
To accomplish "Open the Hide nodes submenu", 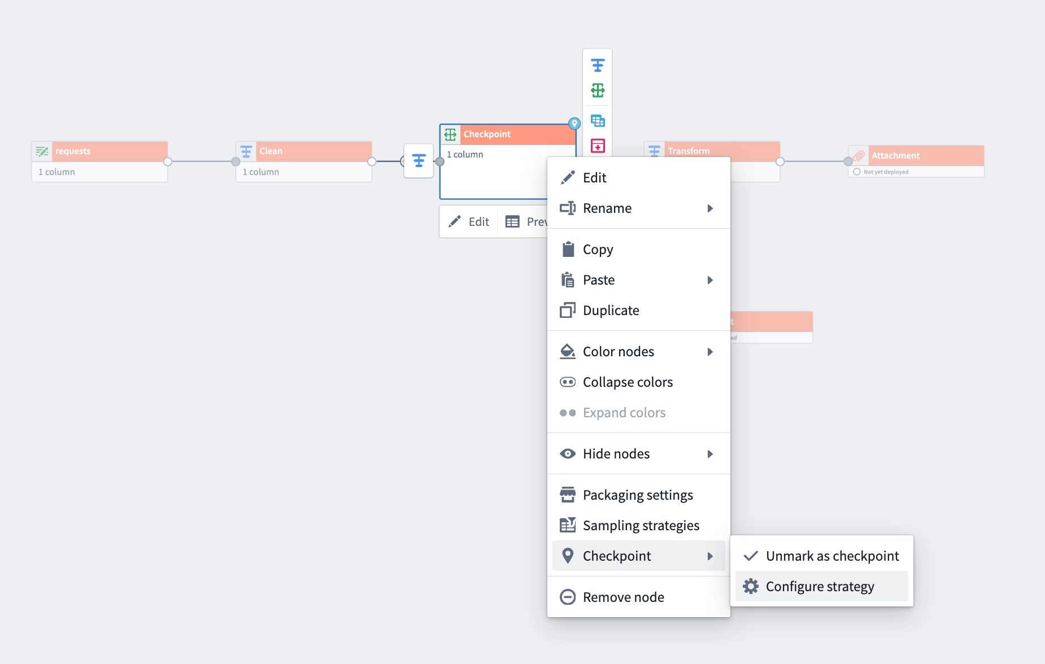I will point(711,453).
